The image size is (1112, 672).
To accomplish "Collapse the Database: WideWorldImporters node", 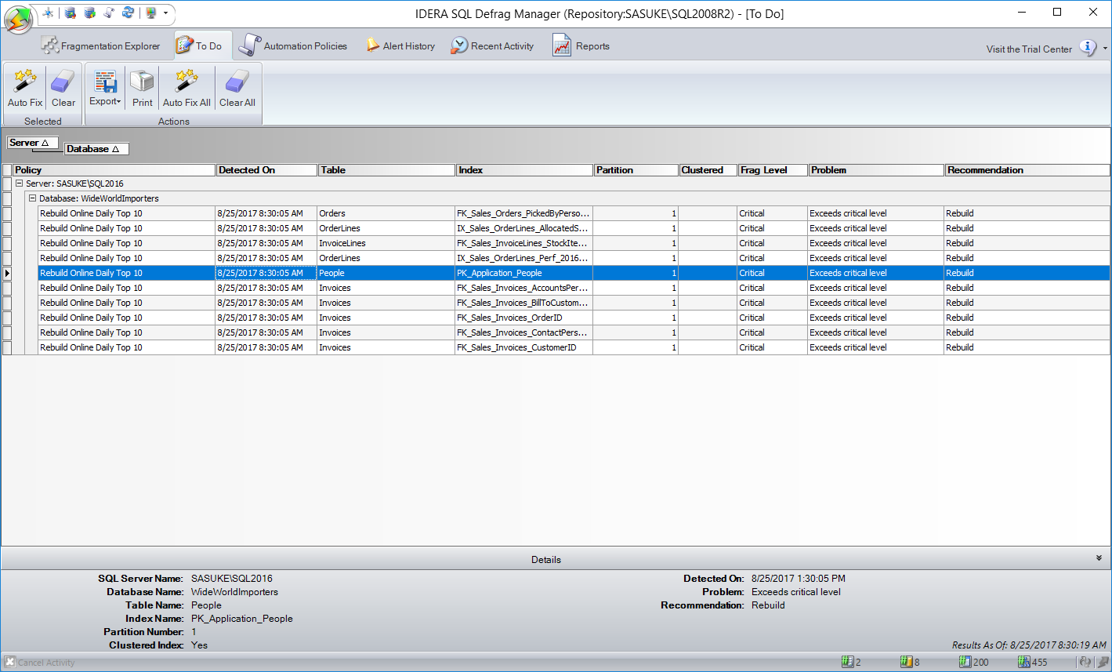I will click(33, 198).
